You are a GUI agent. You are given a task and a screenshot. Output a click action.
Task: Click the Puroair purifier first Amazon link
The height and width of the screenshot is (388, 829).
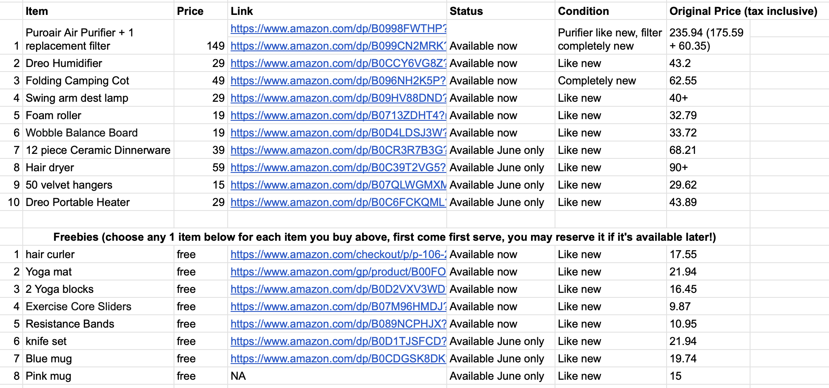(x=338, y=29)
